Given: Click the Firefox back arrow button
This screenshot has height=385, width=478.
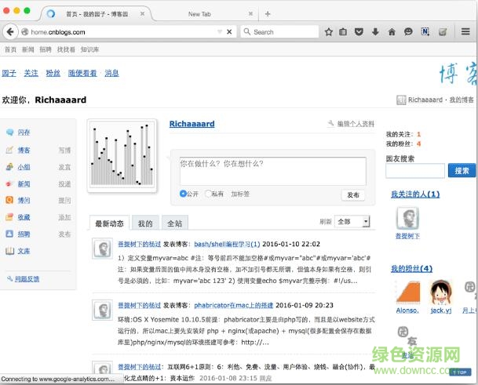Looking at the screenshot, I should [x=10, y=32].
